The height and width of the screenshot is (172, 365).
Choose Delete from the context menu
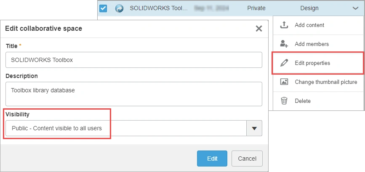(303, 101)
